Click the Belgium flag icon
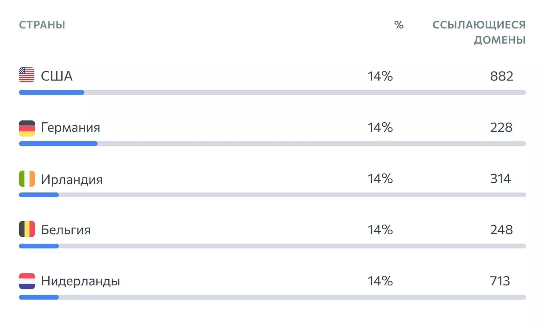 tap(27, 229)
